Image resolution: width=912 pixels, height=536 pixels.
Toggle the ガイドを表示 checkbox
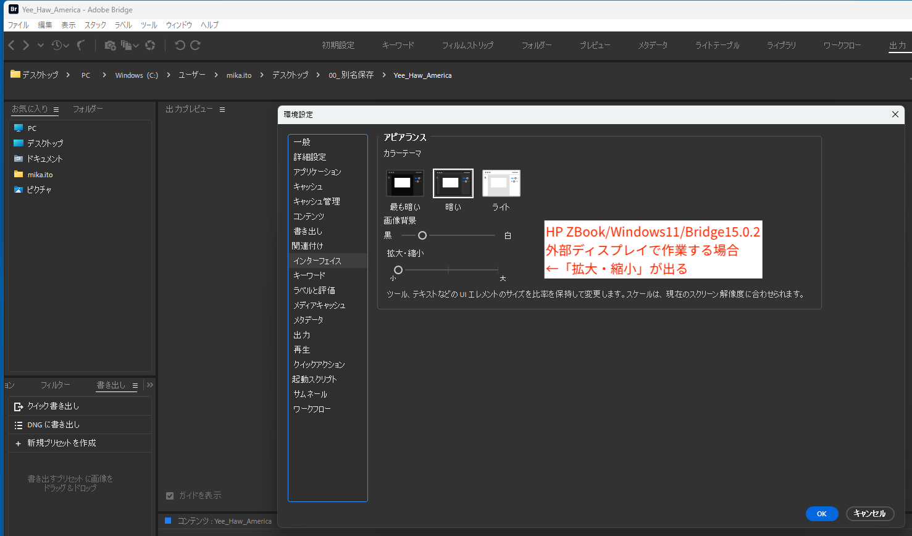tap(169, 495)
